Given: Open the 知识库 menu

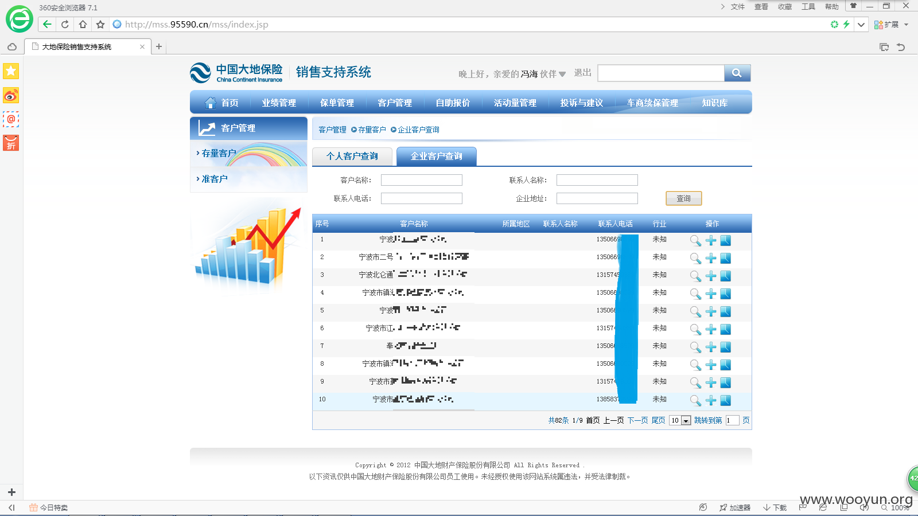Looking at the screenshot, I should (715, 103).
